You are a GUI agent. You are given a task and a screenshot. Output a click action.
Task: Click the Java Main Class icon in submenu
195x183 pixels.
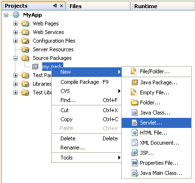click(135, 173)
